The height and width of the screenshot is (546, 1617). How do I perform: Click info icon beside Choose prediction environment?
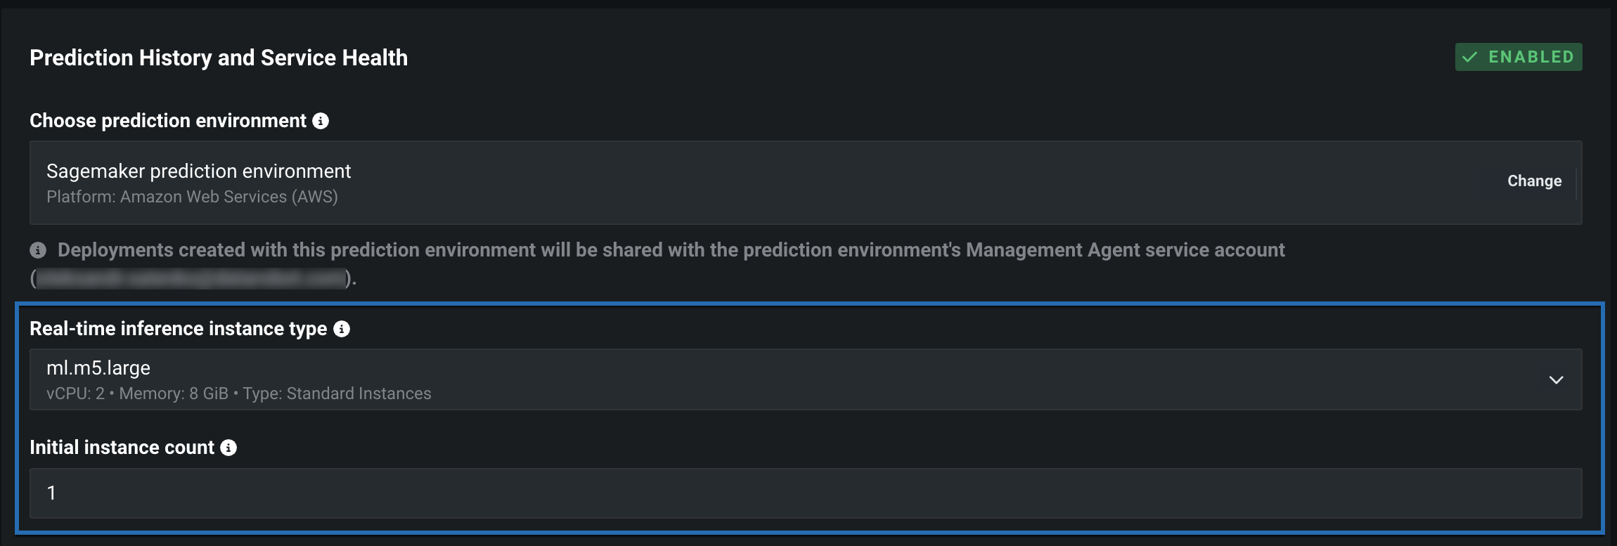(321, 121)
